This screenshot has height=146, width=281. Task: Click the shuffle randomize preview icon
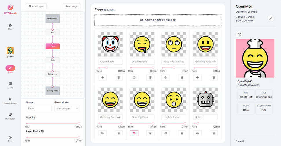pyautogui.click(x=239, y=34)
